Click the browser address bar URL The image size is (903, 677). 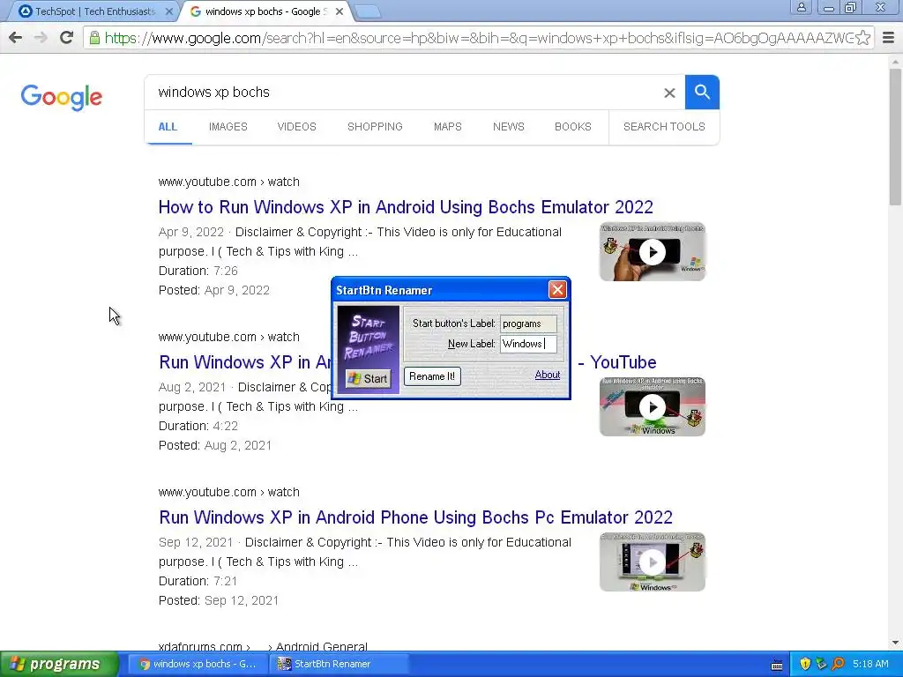point(478,38)
